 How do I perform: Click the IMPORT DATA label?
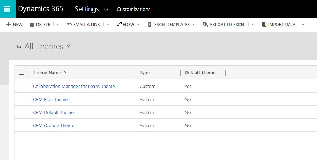282,25
